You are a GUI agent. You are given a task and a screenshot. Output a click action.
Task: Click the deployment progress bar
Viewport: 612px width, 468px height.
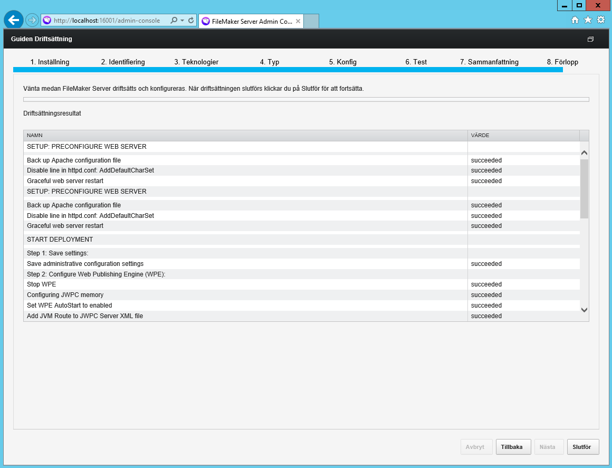pyautogui.click(x=306, y=100)
